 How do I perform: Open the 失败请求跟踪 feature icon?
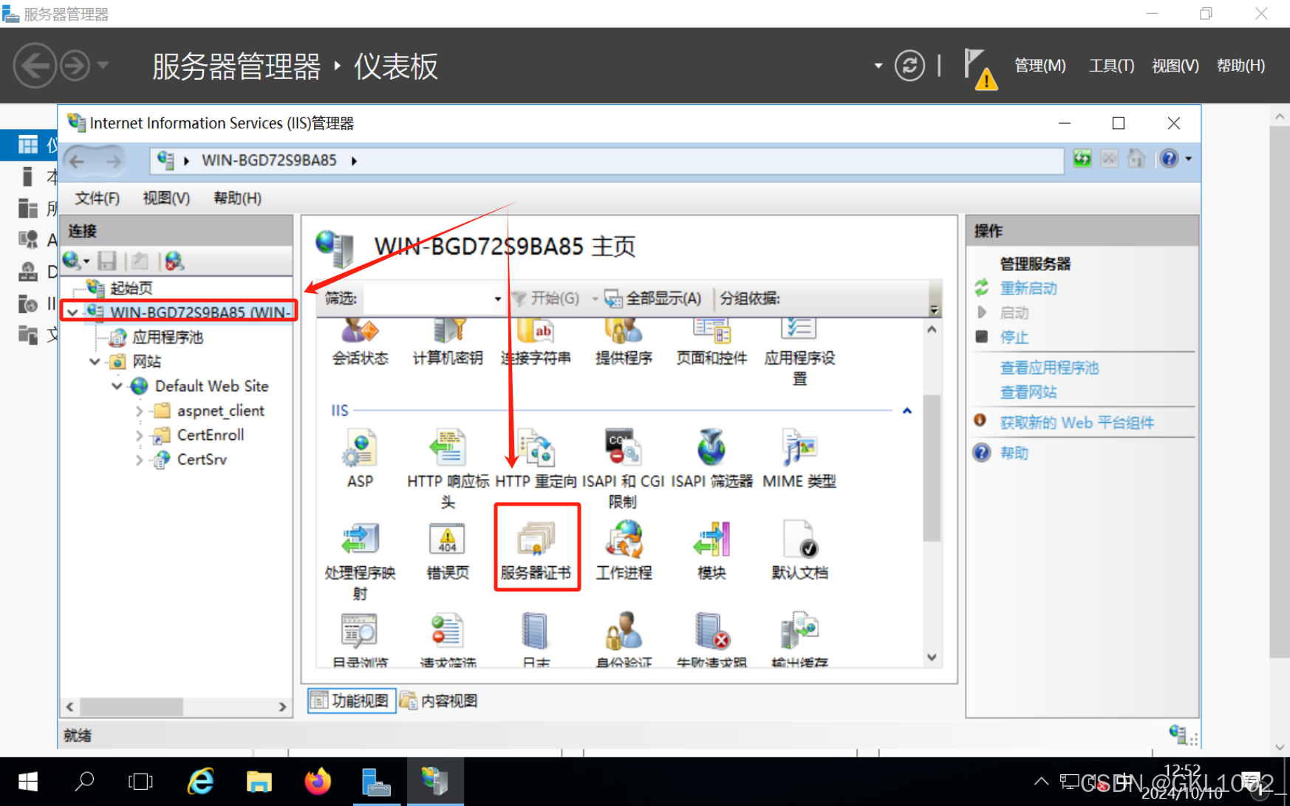711,639
